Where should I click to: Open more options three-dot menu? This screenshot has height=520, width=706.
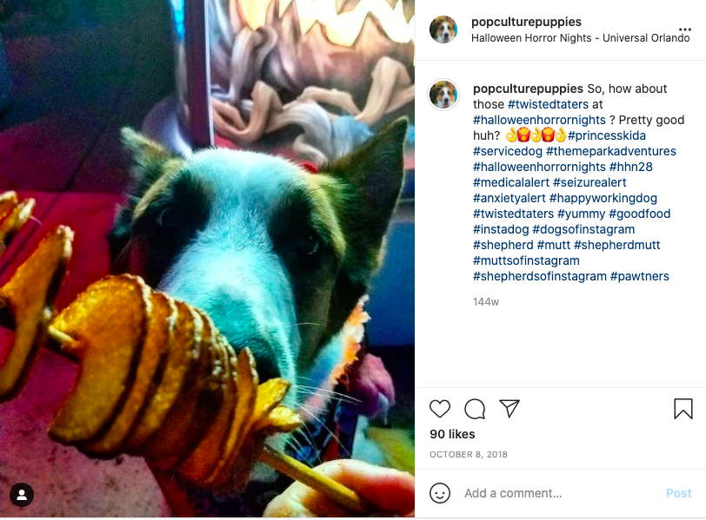pyautogui.click(x=684, y=30)
